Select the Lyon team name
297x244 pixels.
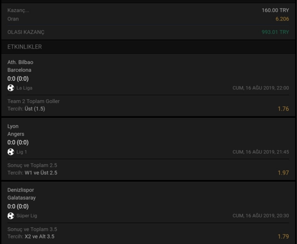click(x=13, y=126)
